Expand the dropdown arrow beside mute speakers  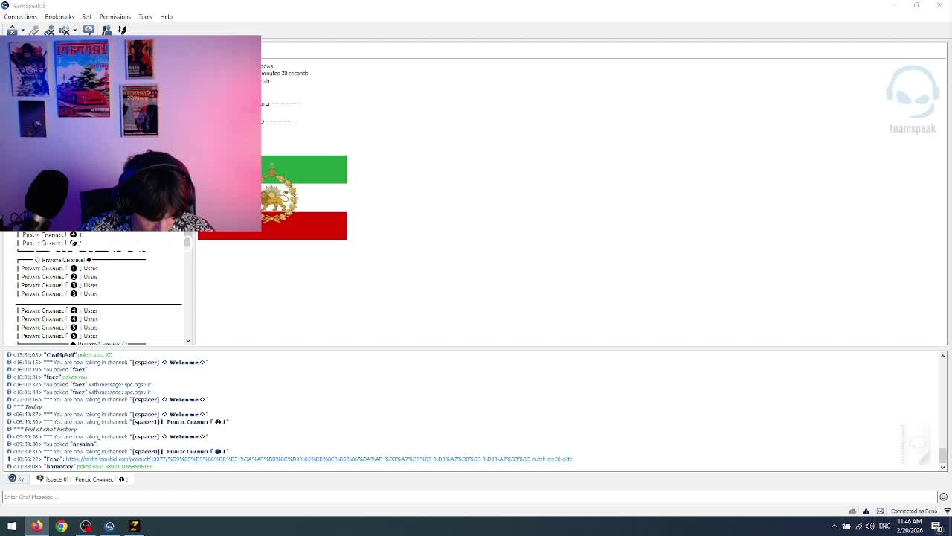[x=74, y=31]
